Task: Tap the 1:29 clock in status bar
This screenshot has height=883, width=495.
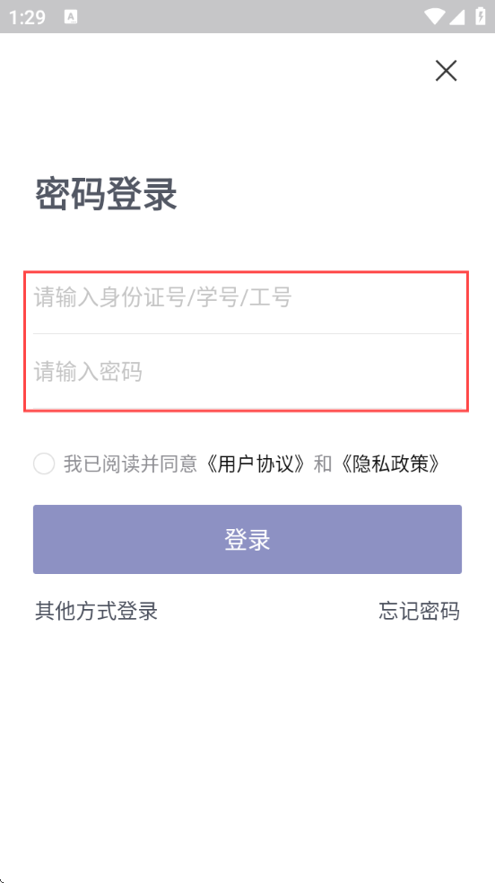Action: (27, 17)
